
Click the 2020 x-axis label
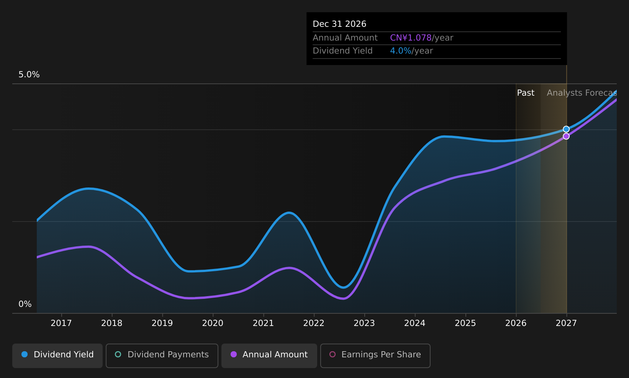(x=213, y=323)
